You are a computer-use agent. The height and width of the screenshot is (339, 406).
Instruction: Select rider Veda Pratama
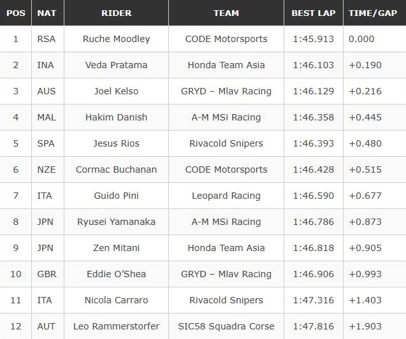coord(116,65)
